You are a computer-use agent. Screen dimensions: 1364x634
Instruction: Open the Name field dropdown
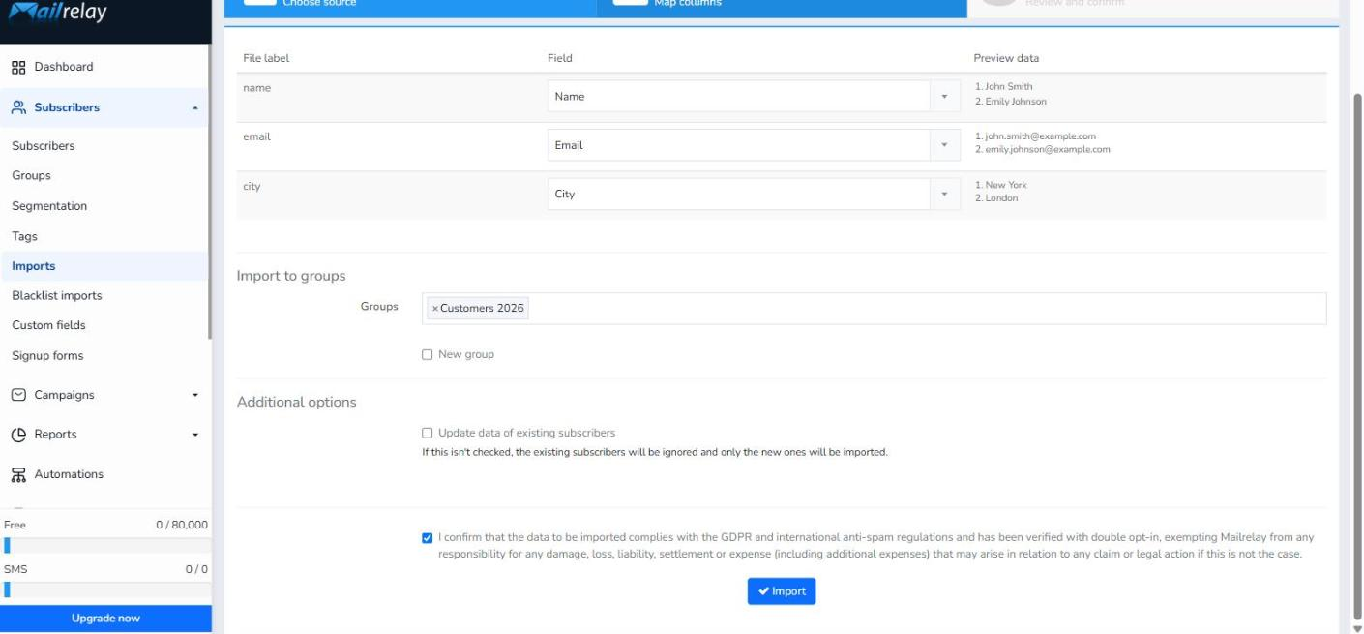coord(753,97)
